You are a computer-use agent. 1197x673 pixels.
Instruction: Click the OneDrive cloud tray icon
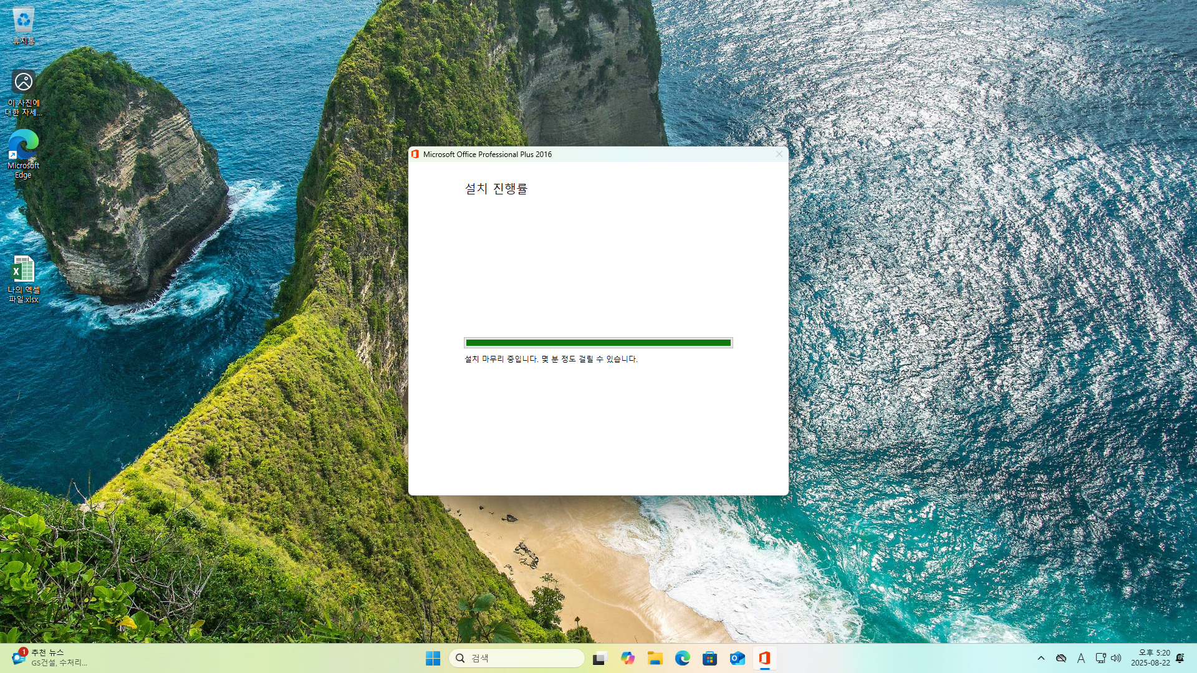[1060, 658]
